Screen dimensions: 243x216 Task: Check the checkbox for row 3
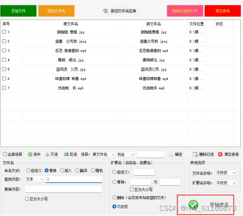click(x=4, y=50)
